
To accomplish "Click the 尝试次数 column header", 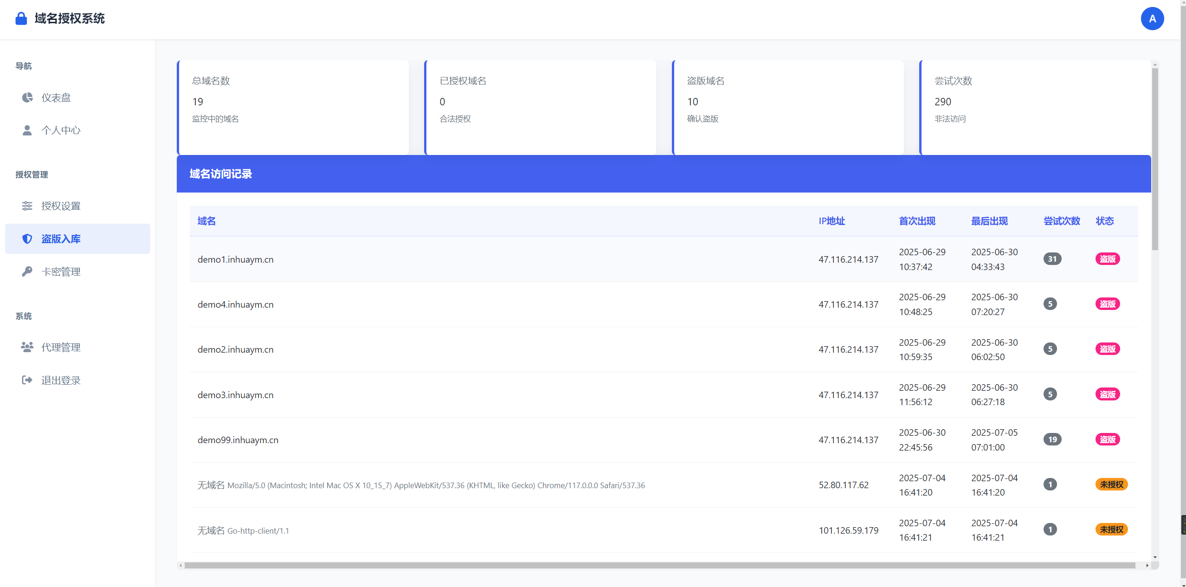I will coord(1062,221).
